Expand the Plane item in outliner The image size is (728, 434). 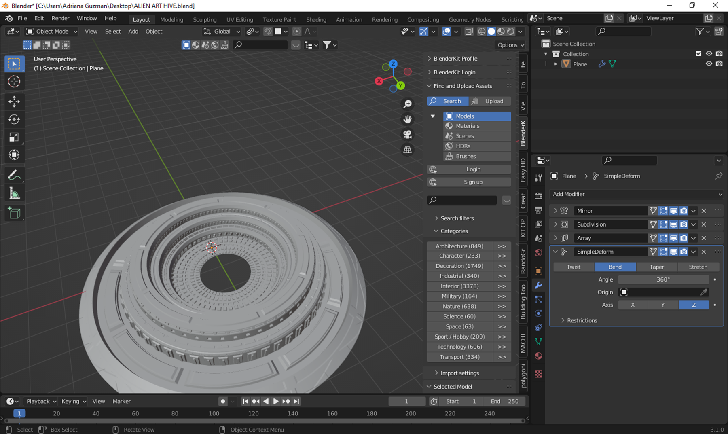tap(556, 64)
